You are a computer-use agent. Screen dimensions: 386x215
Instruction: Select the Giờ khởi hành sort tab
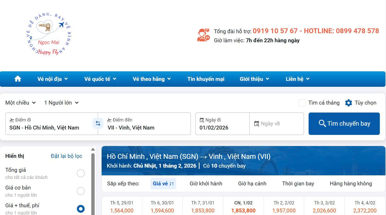206,183
